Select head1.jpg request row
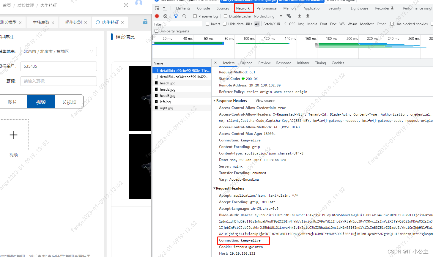The height and width of the screenshot is (257, 433). [x=182, y=83]
